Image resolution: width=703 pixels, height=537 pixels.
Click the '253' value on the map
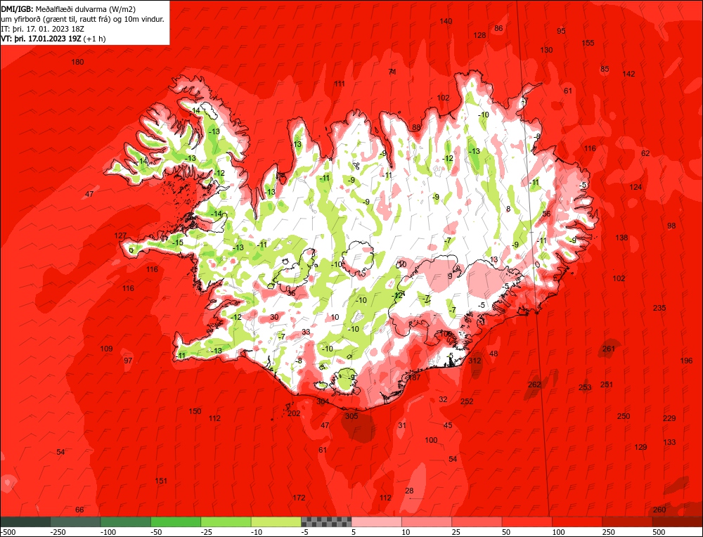pyautogui.click(x=585, y=387)
